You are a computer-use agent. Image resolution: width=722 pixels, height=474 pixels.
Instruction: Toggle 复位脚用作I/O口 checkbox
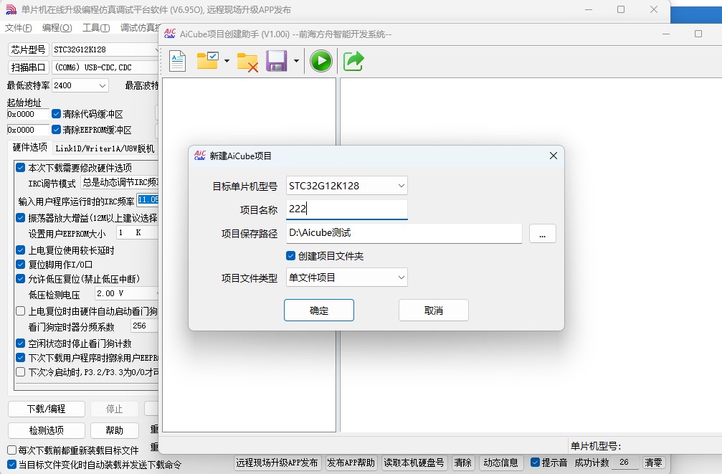click(x=20, y=264)
